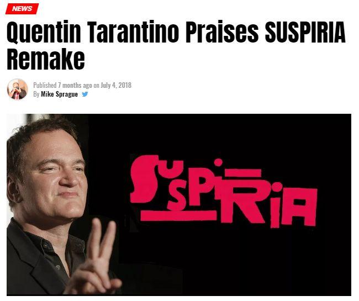Click 'Quentin' at the headline start
Image resolution: width=359 pixels, height=301 pixels.
pyautogui.click(x=44, y=31)
